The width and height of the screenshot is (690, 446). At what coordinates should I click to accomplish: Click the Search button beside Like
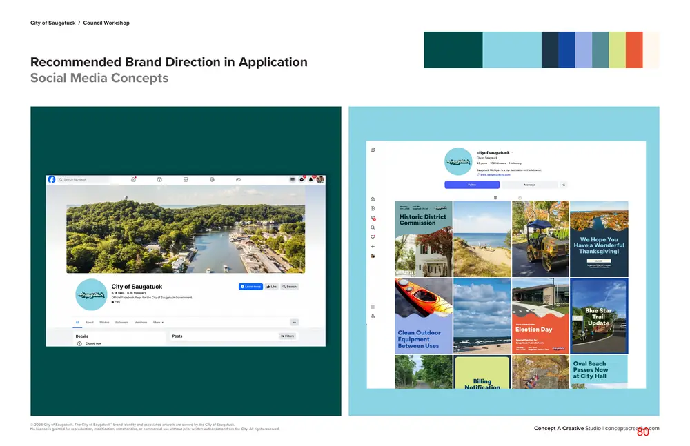point(290,287)
